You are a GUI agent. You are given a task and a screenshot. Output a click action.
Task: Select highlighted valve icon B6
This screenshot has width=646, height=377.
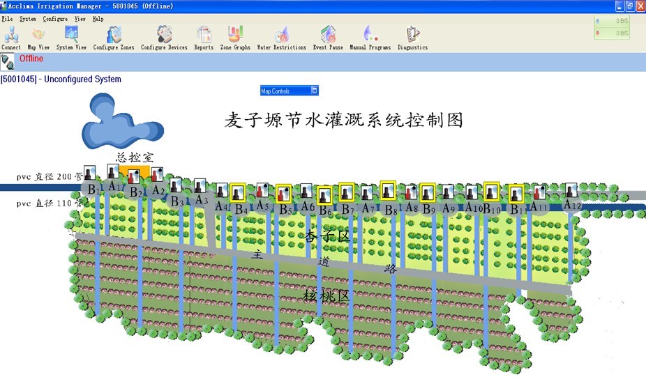click(324, 196)
